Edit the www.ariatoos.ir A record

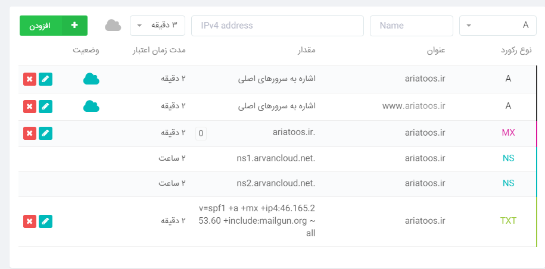[45, 107]
